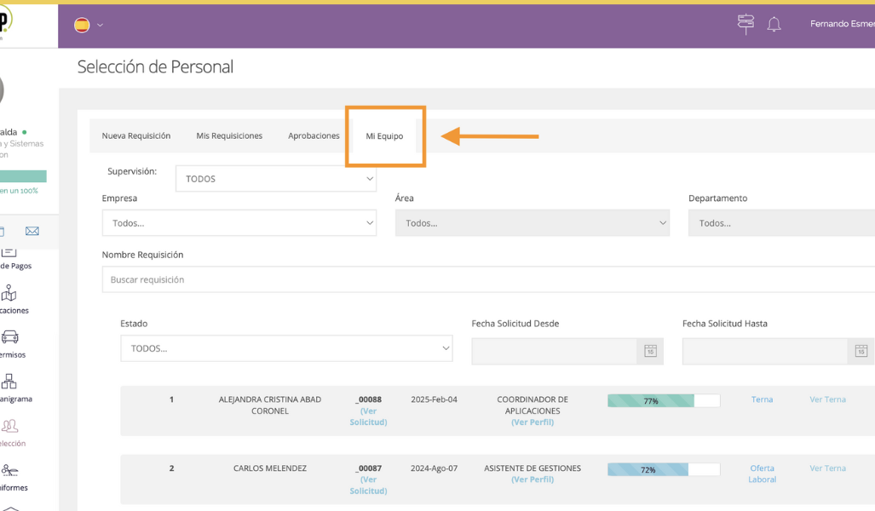This screenshot has height=511, width=875.
Task: Switch to Aprobaciones tab
Action: coord(314,135)
